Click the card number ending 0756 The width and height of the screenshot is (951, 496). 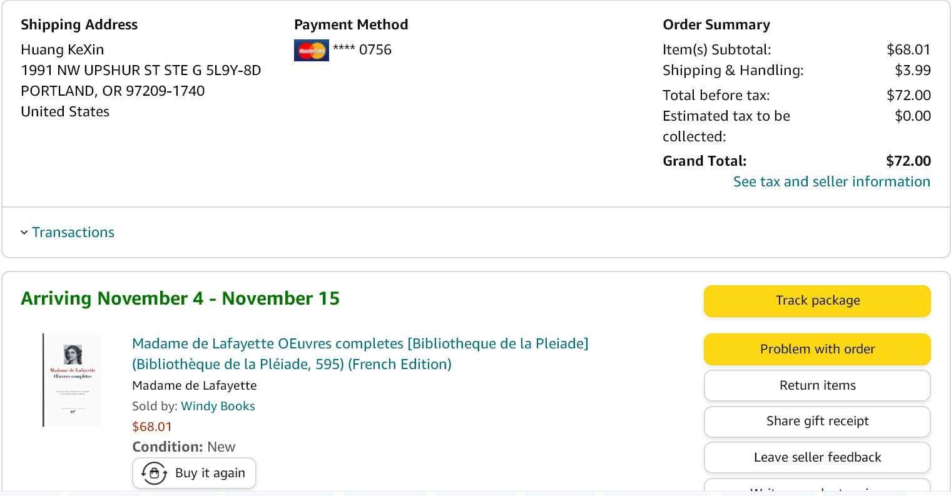[x=362, y=50]
